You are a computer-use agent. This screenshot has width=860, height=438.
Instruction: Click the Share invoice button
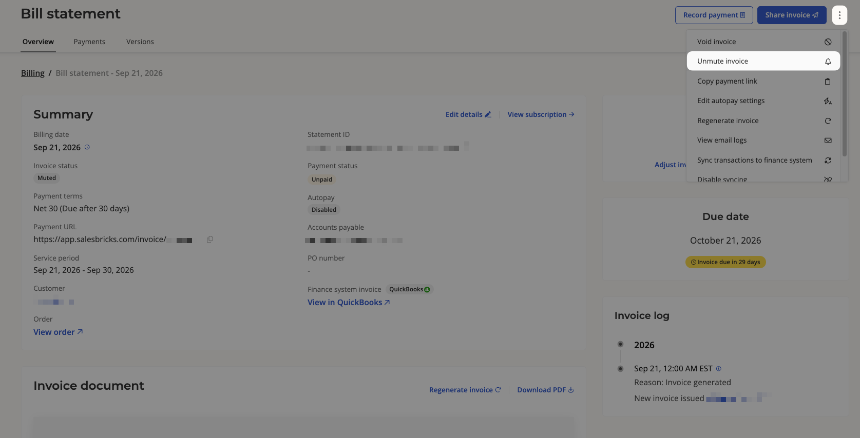click(792, 15)
